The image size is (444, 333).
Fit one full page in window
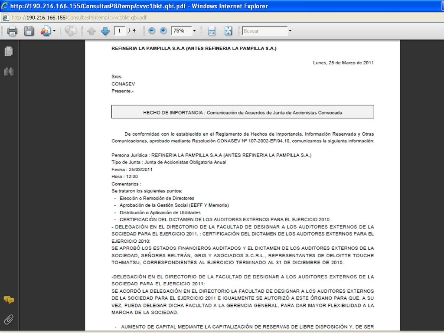[x=228, y=31]
